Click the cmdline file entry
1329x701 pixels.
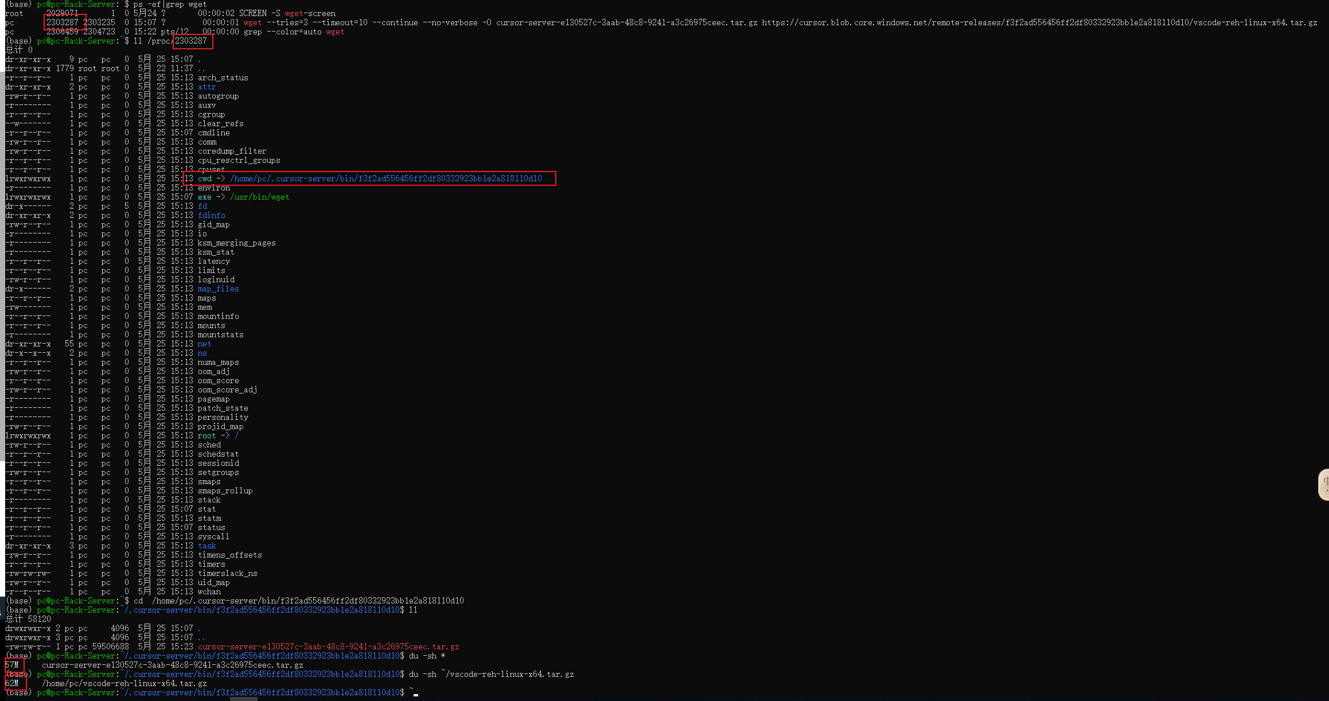tap(213, 133)
